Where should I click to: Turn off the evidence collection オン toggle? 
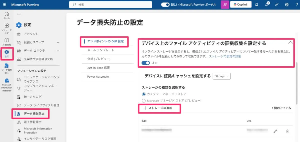145,63
